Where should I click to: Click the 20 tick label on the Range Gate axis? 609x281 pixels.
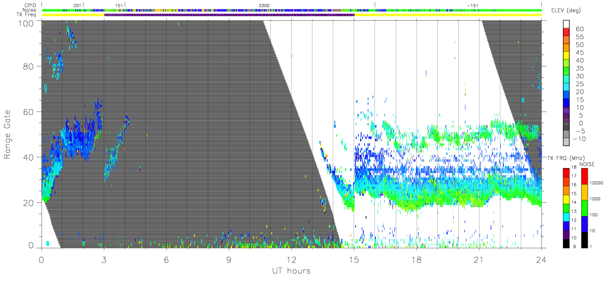(29, 203)
